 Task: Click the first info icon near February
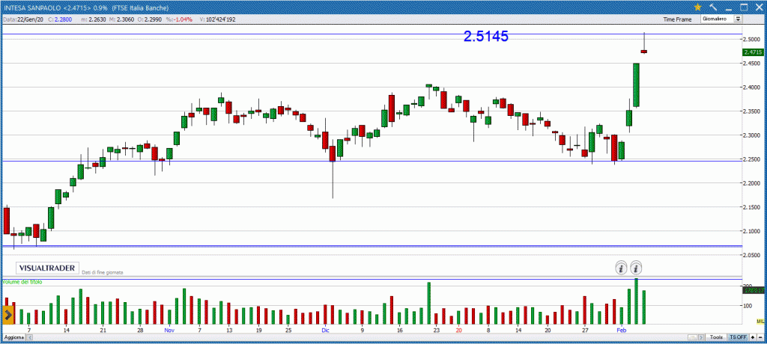click(x=621, y=268)
